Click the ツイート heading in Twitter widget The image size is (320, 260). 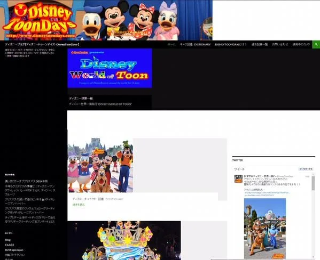point(239,169)
